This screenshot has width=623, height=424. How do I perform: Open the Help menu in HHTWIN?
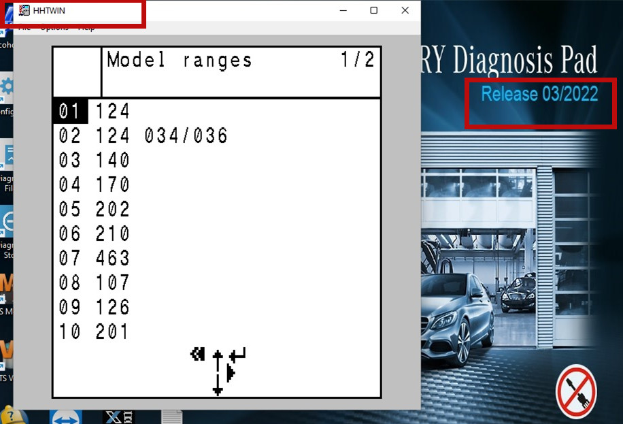point(86,28)
